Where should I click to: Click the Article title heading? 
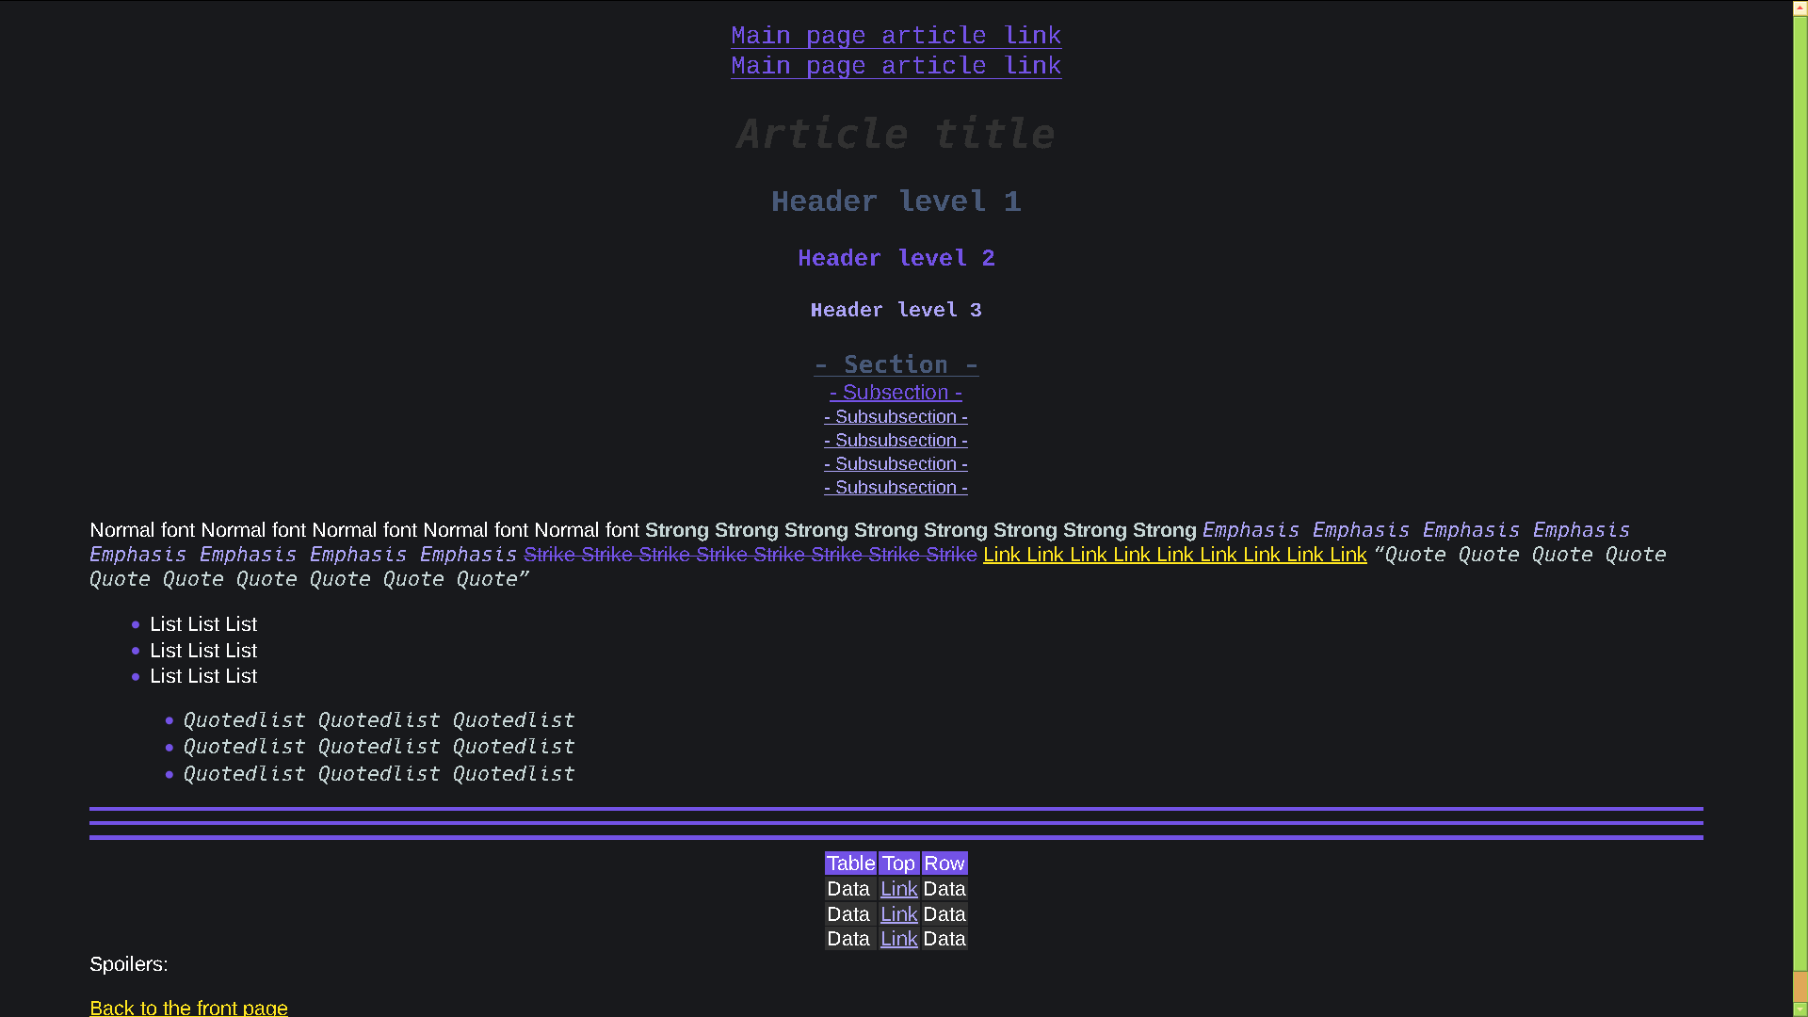tap(896, 134)
